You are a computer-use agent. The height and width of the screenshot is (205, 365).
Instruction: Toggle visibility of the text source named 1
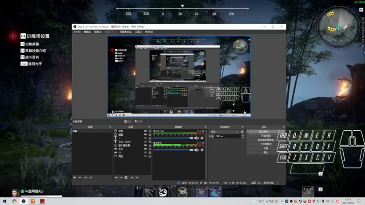pos(146,138)
